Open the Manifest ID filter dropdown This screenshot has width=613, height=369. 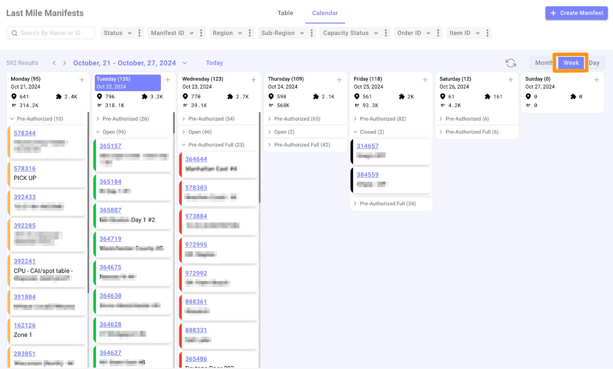[x=172, y=33]
